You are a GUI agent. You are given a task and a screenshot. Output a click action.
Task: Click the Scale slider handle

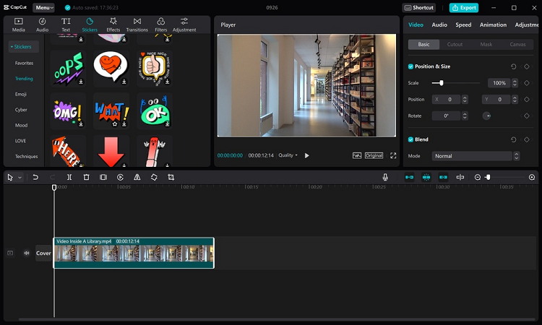[x=442, y=83]
